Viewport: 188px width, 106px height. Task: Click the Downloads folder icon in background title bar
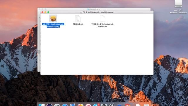(88, 9)
